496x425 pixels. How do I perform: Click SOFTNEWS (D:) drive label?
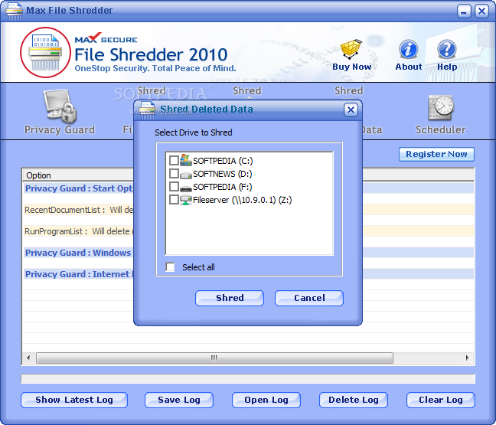point(223,174)
